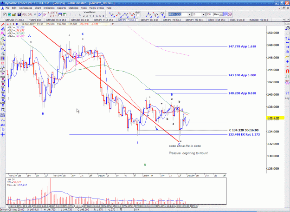The height and width of the screenshot is (212, 290).
Task: Select the DTOSC indicator tab
Action: pyautogui.click(x=154, y=206)
